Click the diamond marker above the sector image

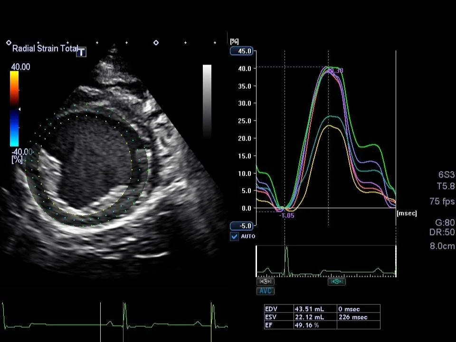coord(126,43)
